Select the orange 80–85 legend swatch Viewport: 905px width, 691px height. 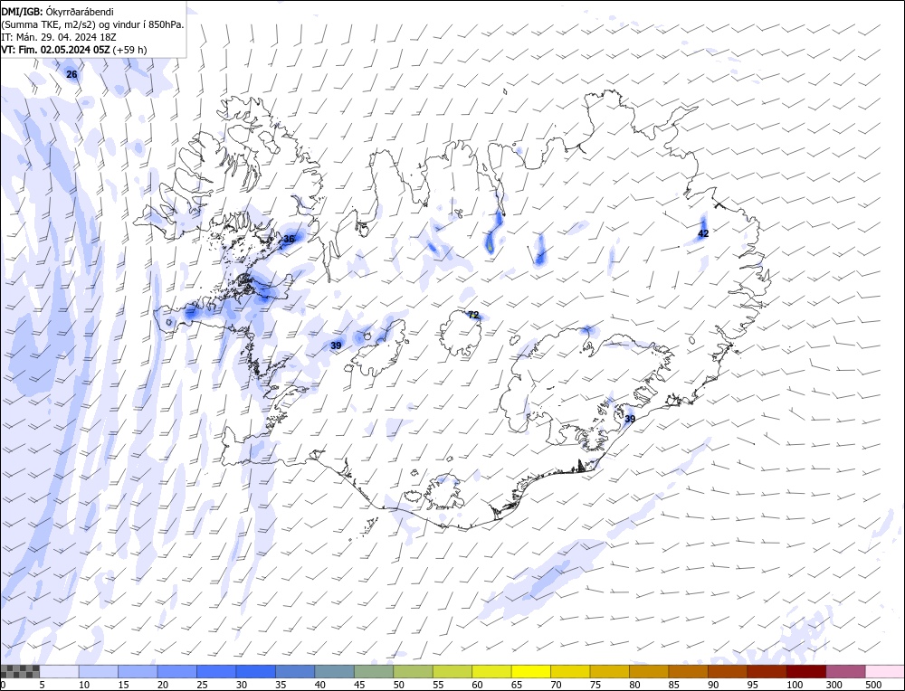click(x=649, y=671)
